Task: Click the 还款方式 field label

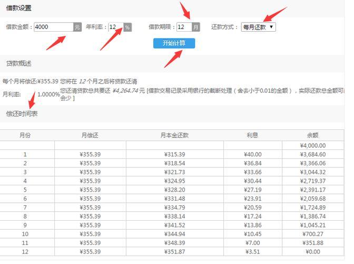Action: pos(224,27)
